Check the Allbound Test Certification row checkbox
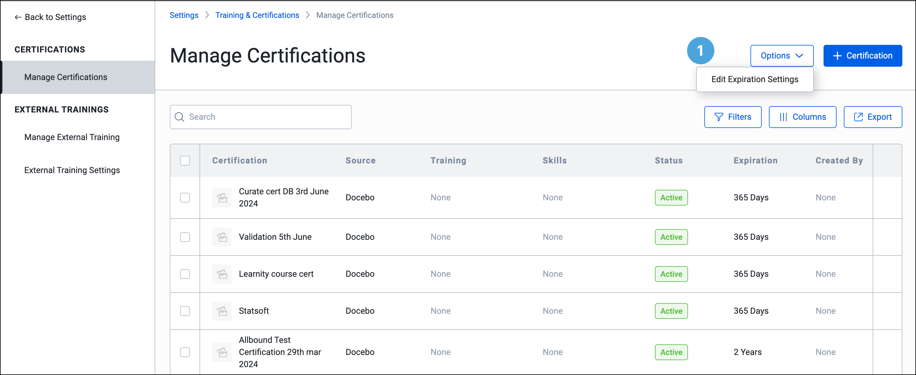 tap(185, 352)
